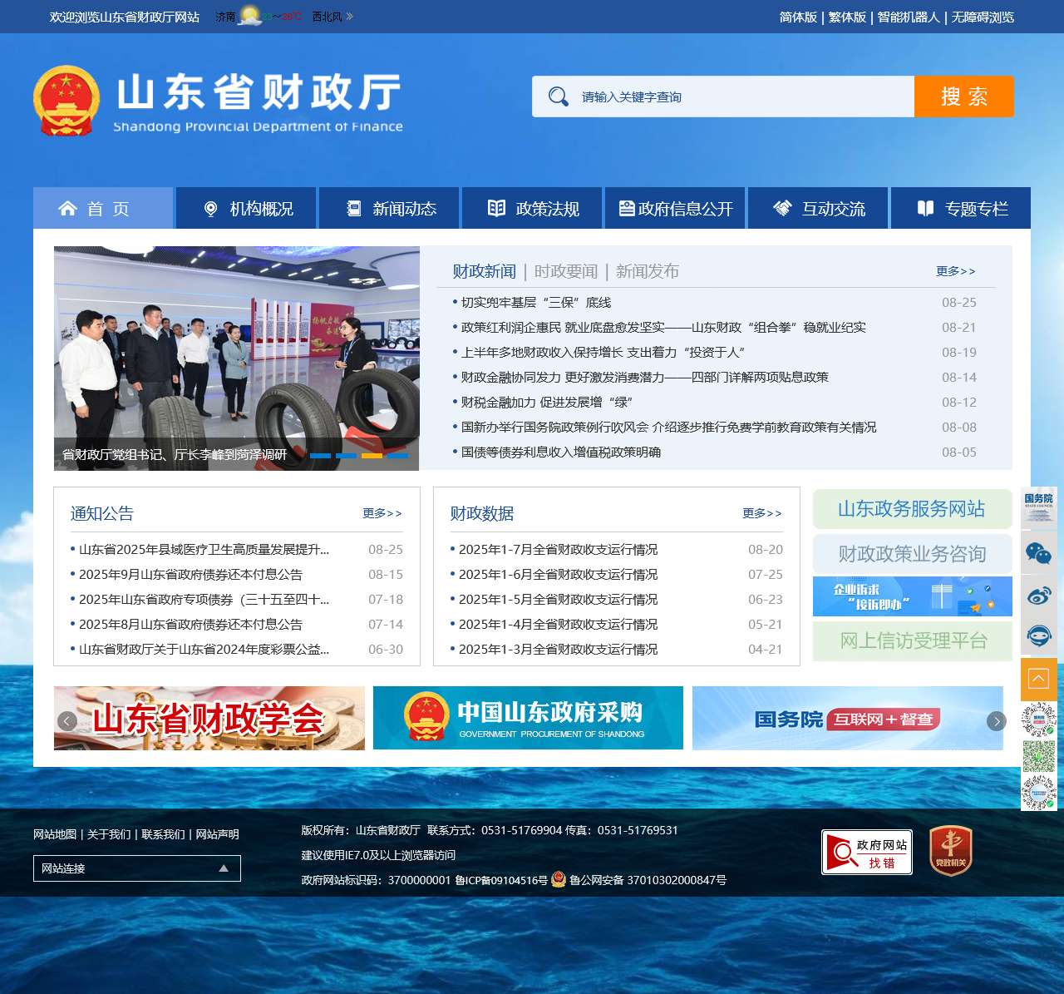Click the magnifier icon in search box
Image resolution: width=1064 pixels, height=994 pixels.
coord(559,96)
